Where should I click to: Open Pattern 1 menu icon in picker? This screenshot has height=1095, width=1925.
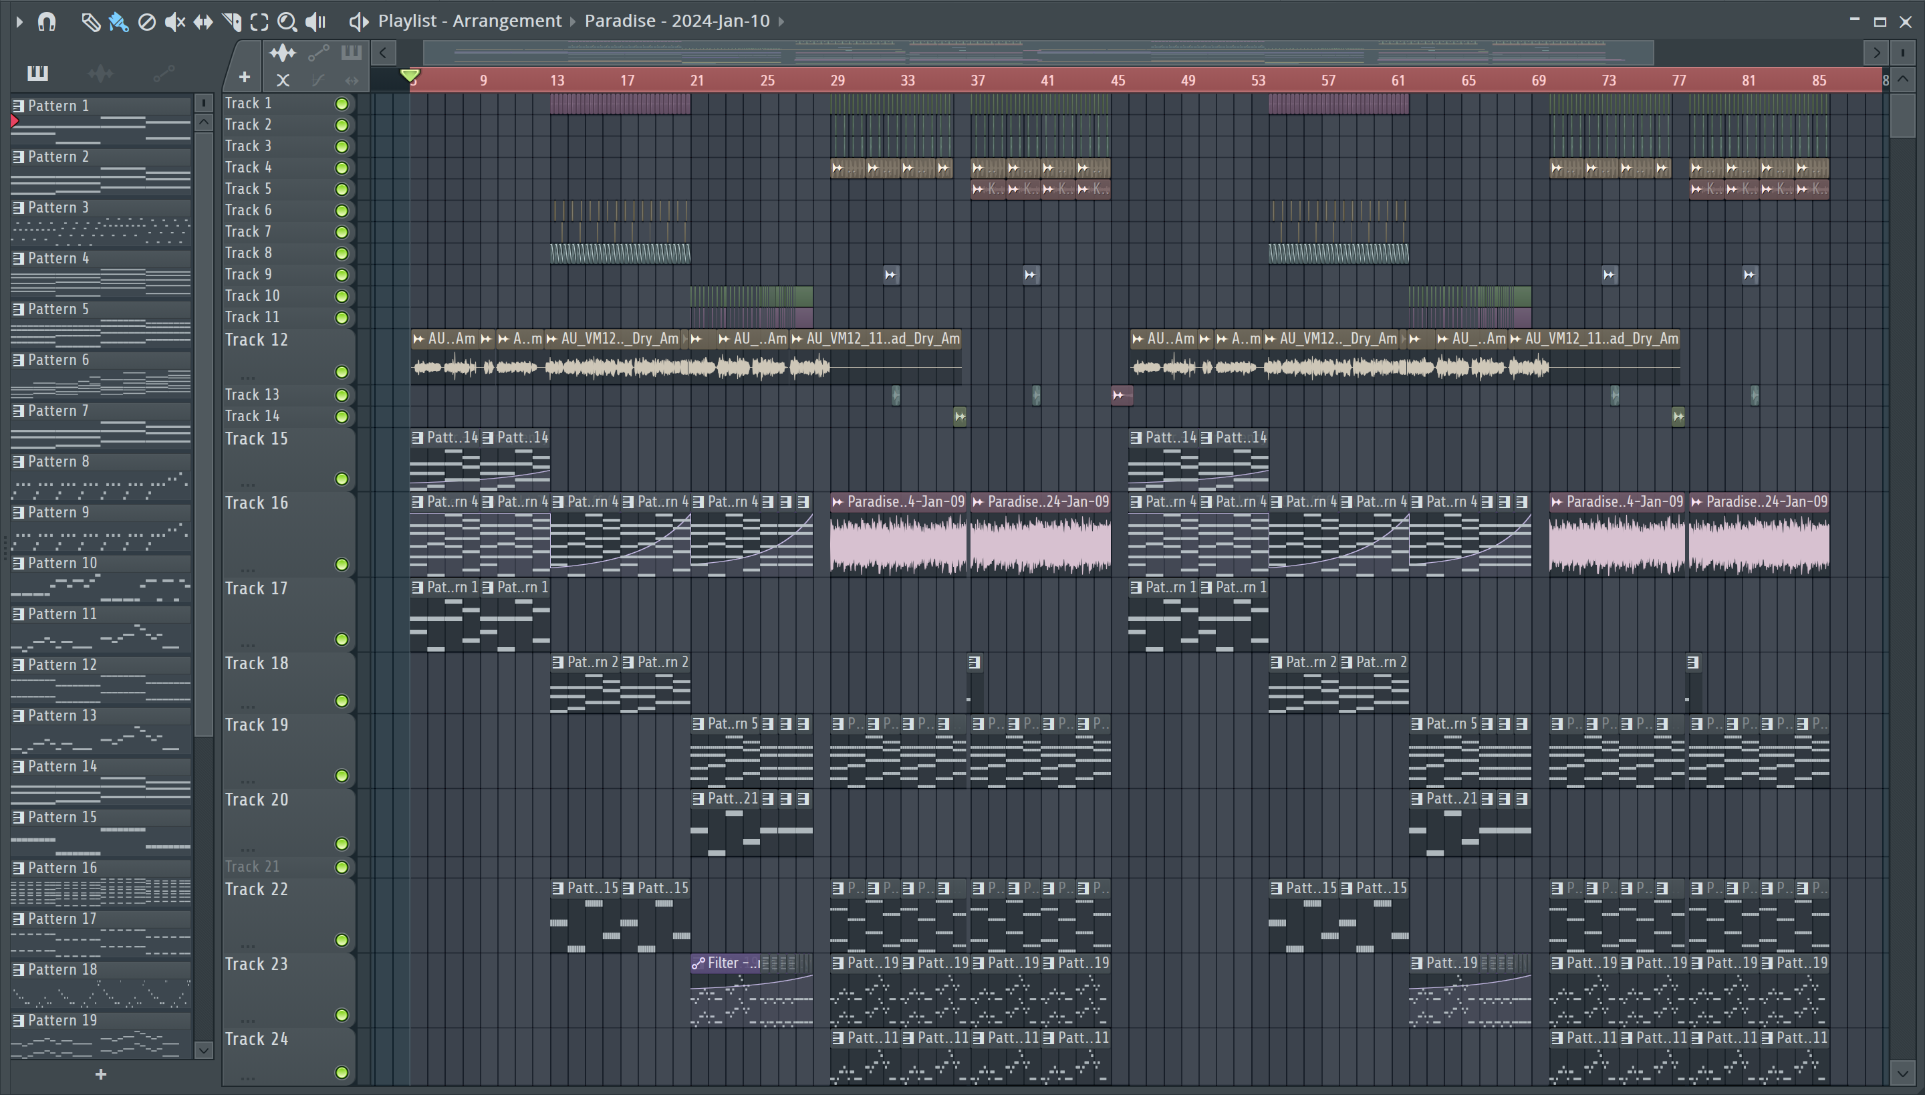click(x=18, y=106)
